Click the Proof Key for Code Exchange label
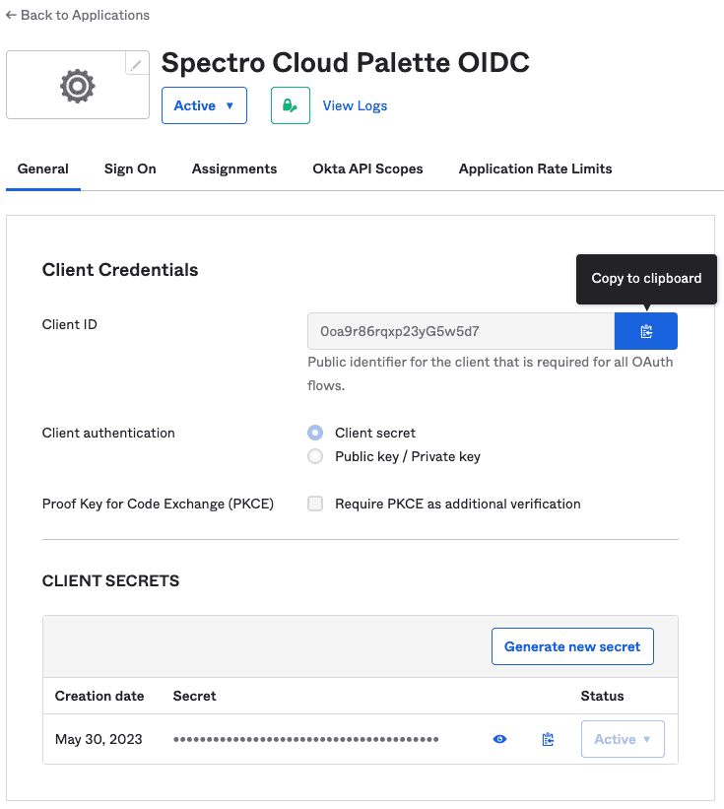Viewport: 724px width, 809px height. (x=158, y=504)
